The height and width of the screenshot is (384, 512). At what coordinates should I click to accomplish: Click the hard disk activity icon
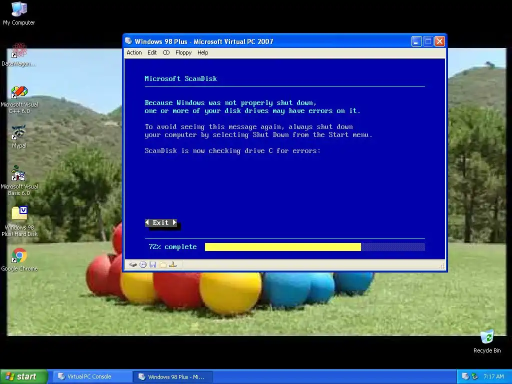pyautogui.click(x=132, y=264)
